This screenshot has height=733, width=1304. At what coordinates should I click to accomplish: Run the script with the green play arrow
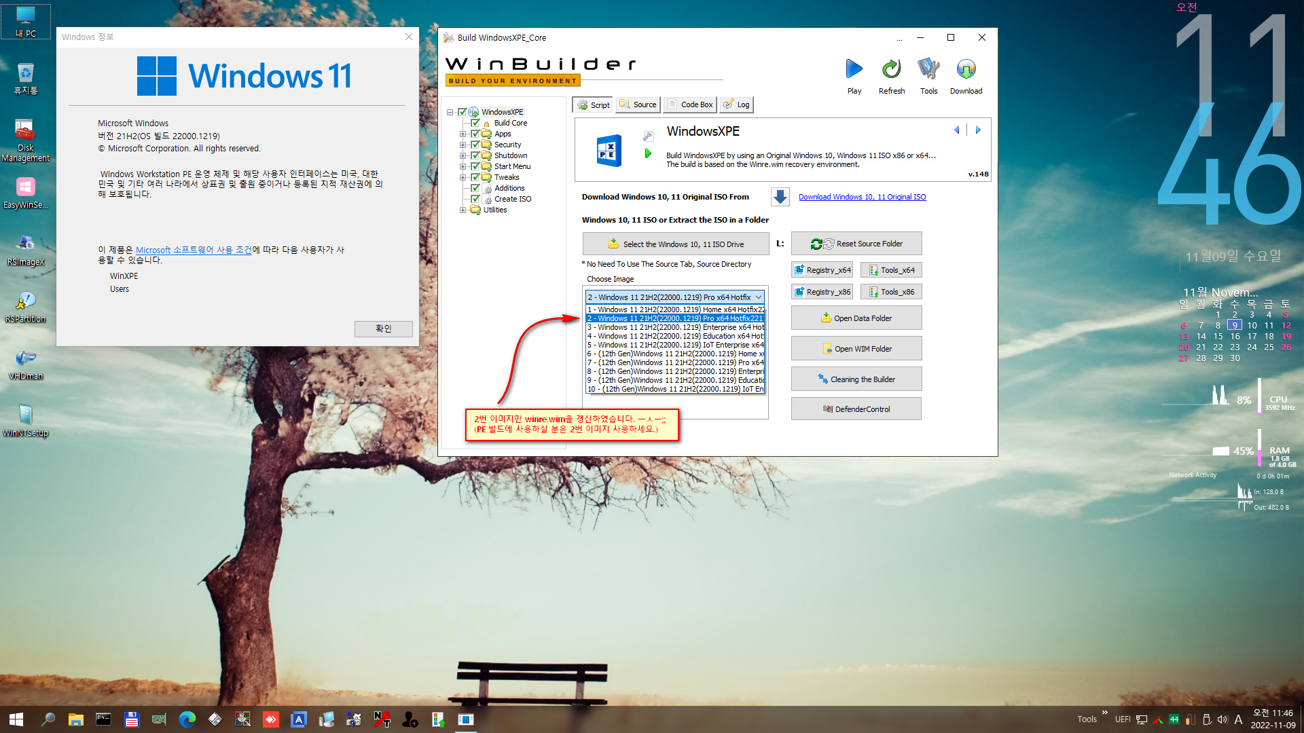(648, 153)
